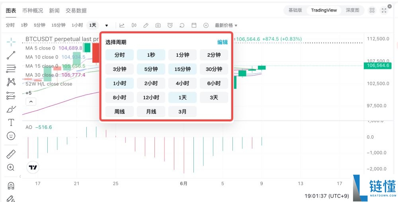Click the 106,564.6 current price label
Screen dimensions: 398x202
[x=377, y=66]
